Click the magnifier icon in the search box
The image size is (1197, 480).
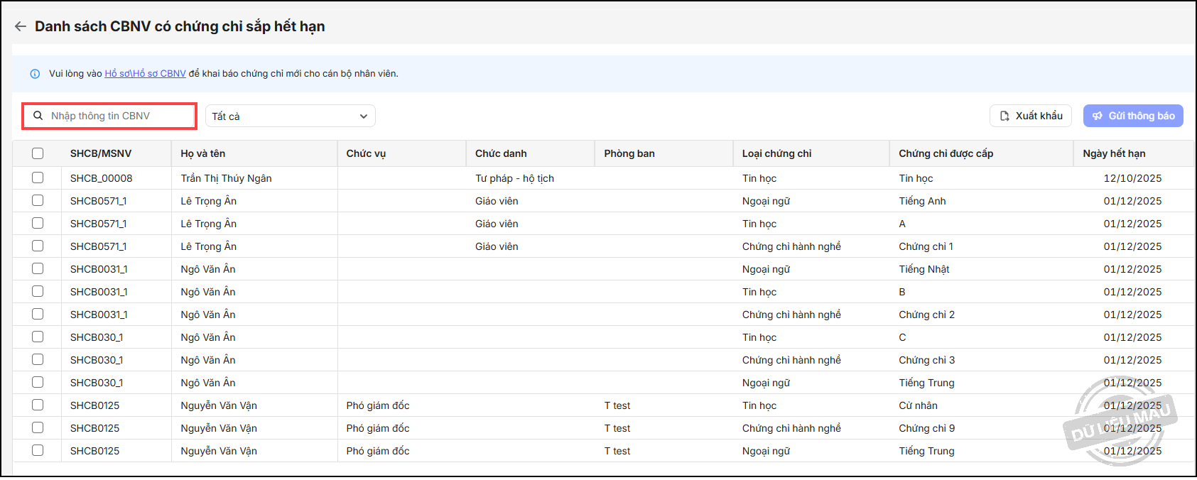coord(38,116)
